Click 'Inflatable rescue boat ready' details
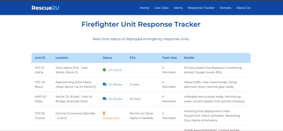Image resolution: width=283 pixels, height=131 pixels. point(214,99)
